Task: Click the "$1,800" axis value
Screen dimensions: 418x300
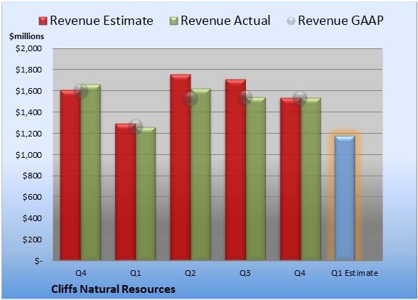Action: 28,70
